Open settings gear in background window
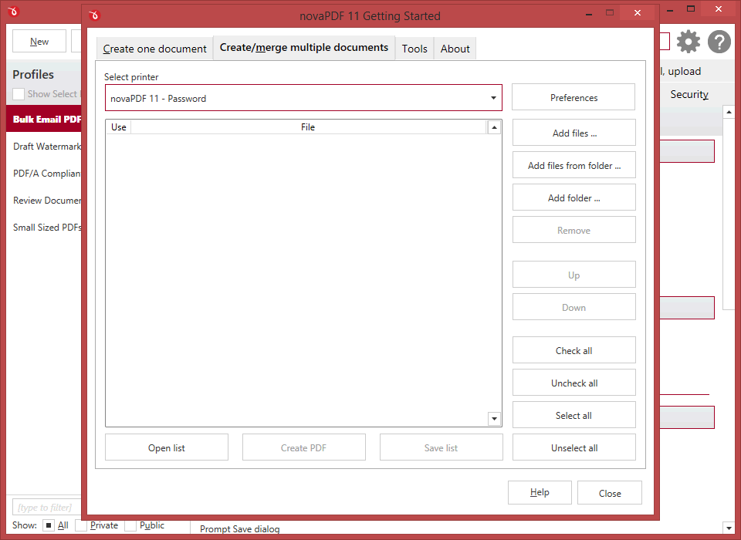This screenshot has width=741, height=540. click(x=689, y=42)
